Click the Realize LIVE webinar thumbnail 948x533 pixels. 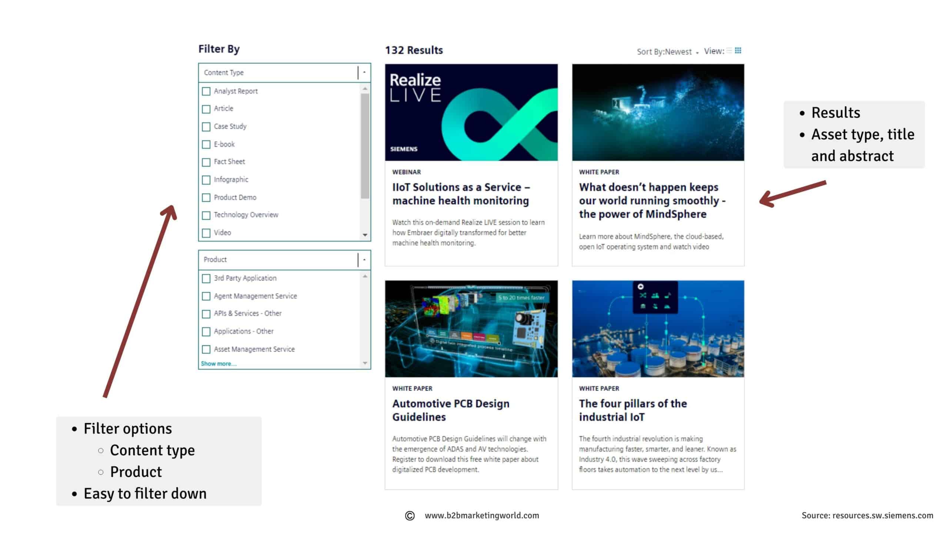coord(471,113)
